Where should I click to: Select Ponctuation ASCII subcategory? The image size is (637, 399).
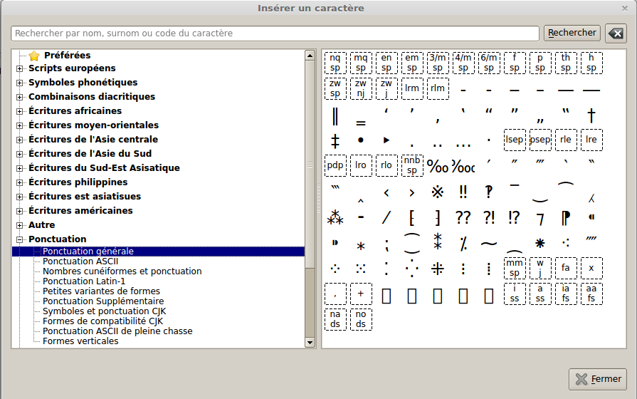[x=80, y=261]
